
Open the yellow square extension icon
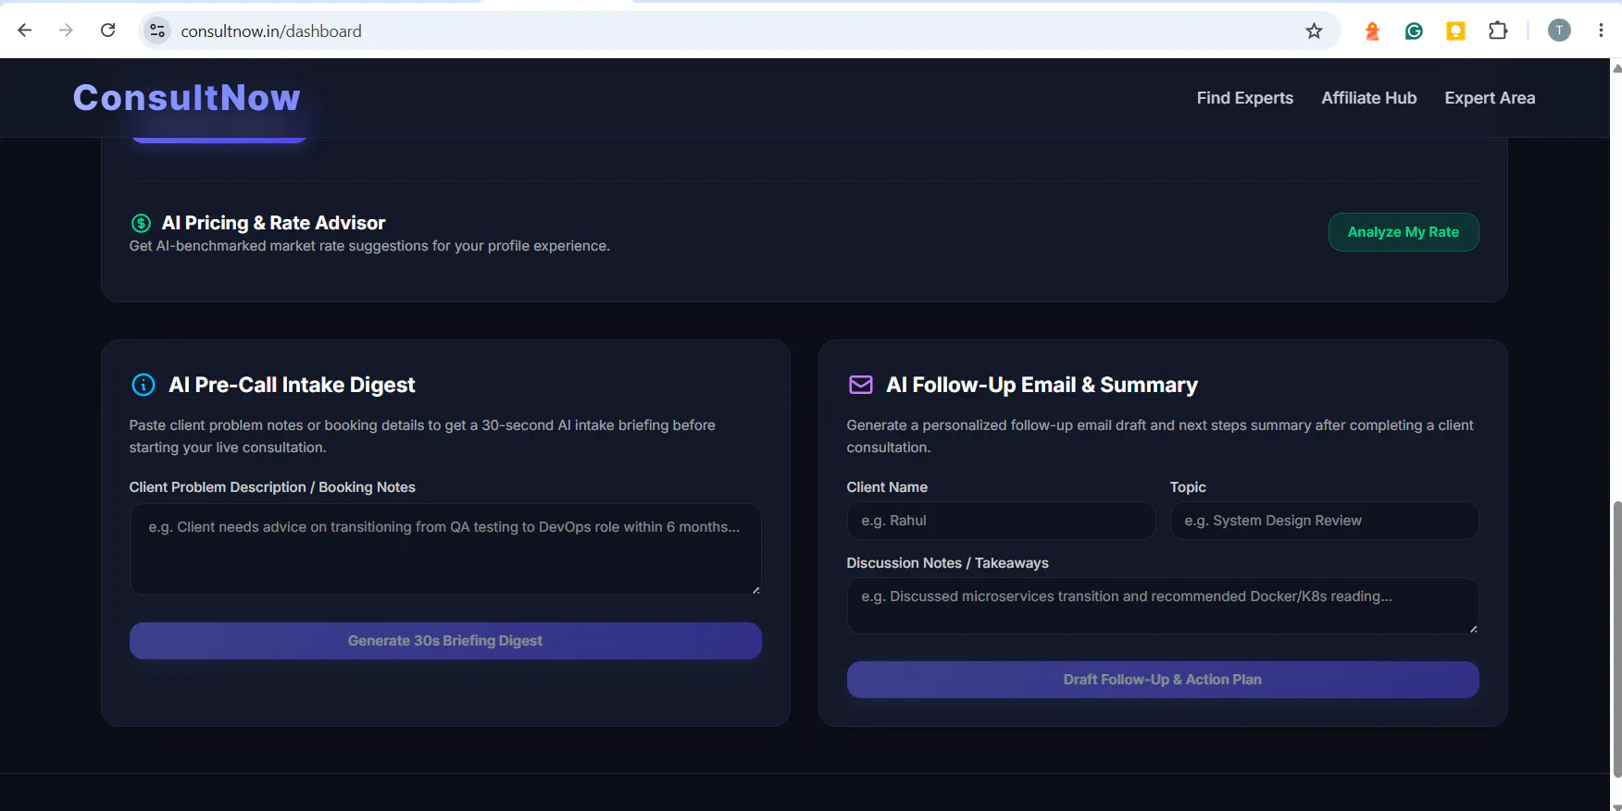pos(1455,31)
